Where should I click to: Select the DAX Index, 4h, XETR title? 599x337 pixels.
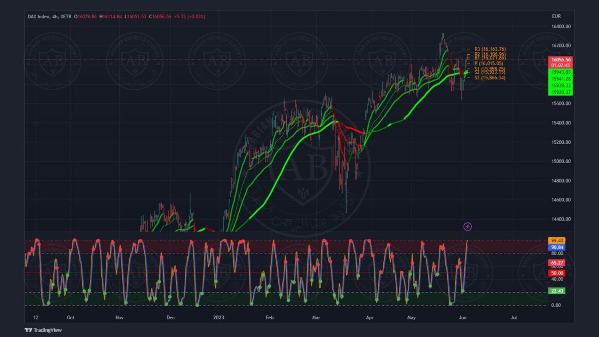[49, 17]
